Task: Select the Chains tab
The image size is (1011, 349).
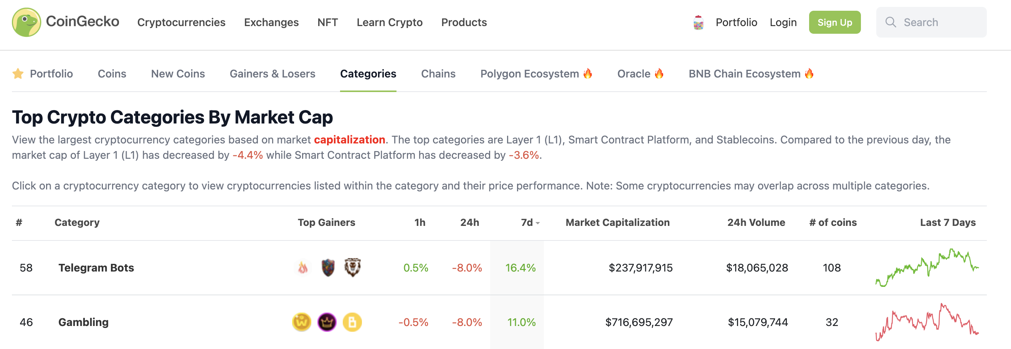Action: [438, 74]
